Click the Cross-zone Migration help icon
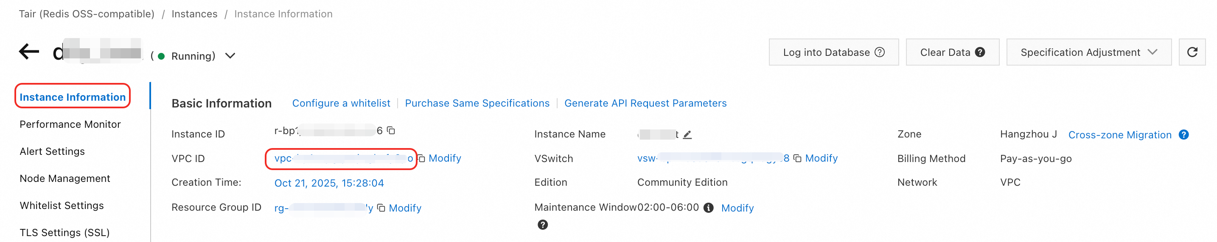Image resolution: width=1217 pixels, height=242 pixels. (1183, 135)
